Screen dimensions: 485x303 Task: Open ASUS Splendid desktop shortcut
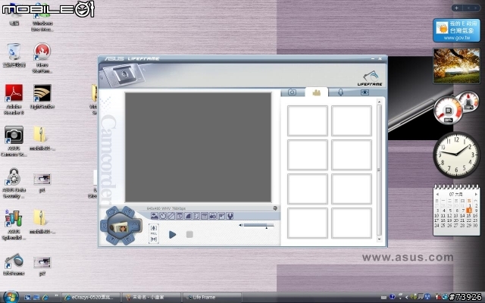[14, 225]
